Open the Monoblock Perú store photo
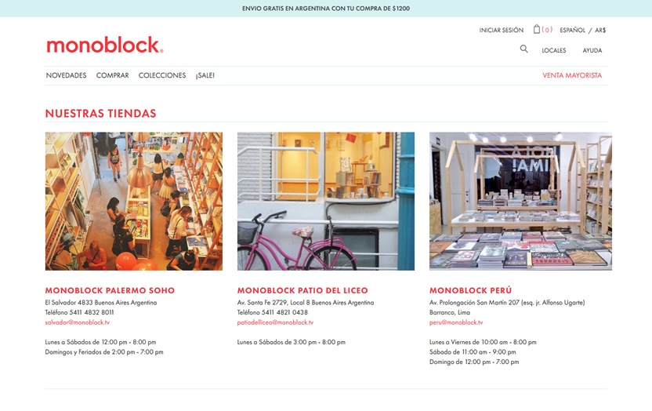This screenshot has height=411, width=652. (520, 202)
